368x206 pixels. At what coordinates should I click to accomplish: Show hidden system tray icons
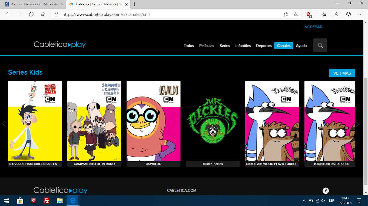click(x=304, y=201)
